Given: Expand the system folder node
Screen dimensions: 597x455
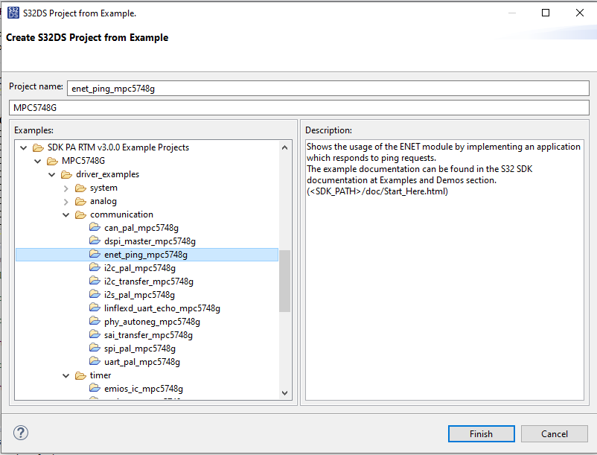Looking at the screenshot, I should (66, 188).
